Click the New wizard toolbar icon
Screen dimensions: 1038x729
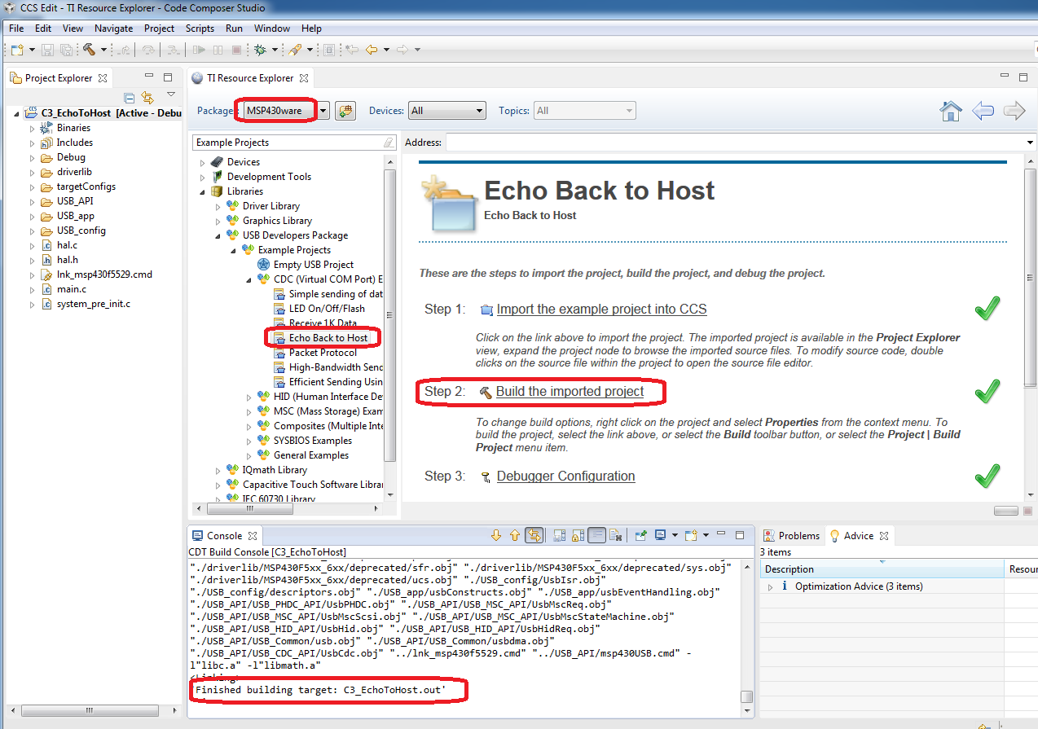[16, 50]
